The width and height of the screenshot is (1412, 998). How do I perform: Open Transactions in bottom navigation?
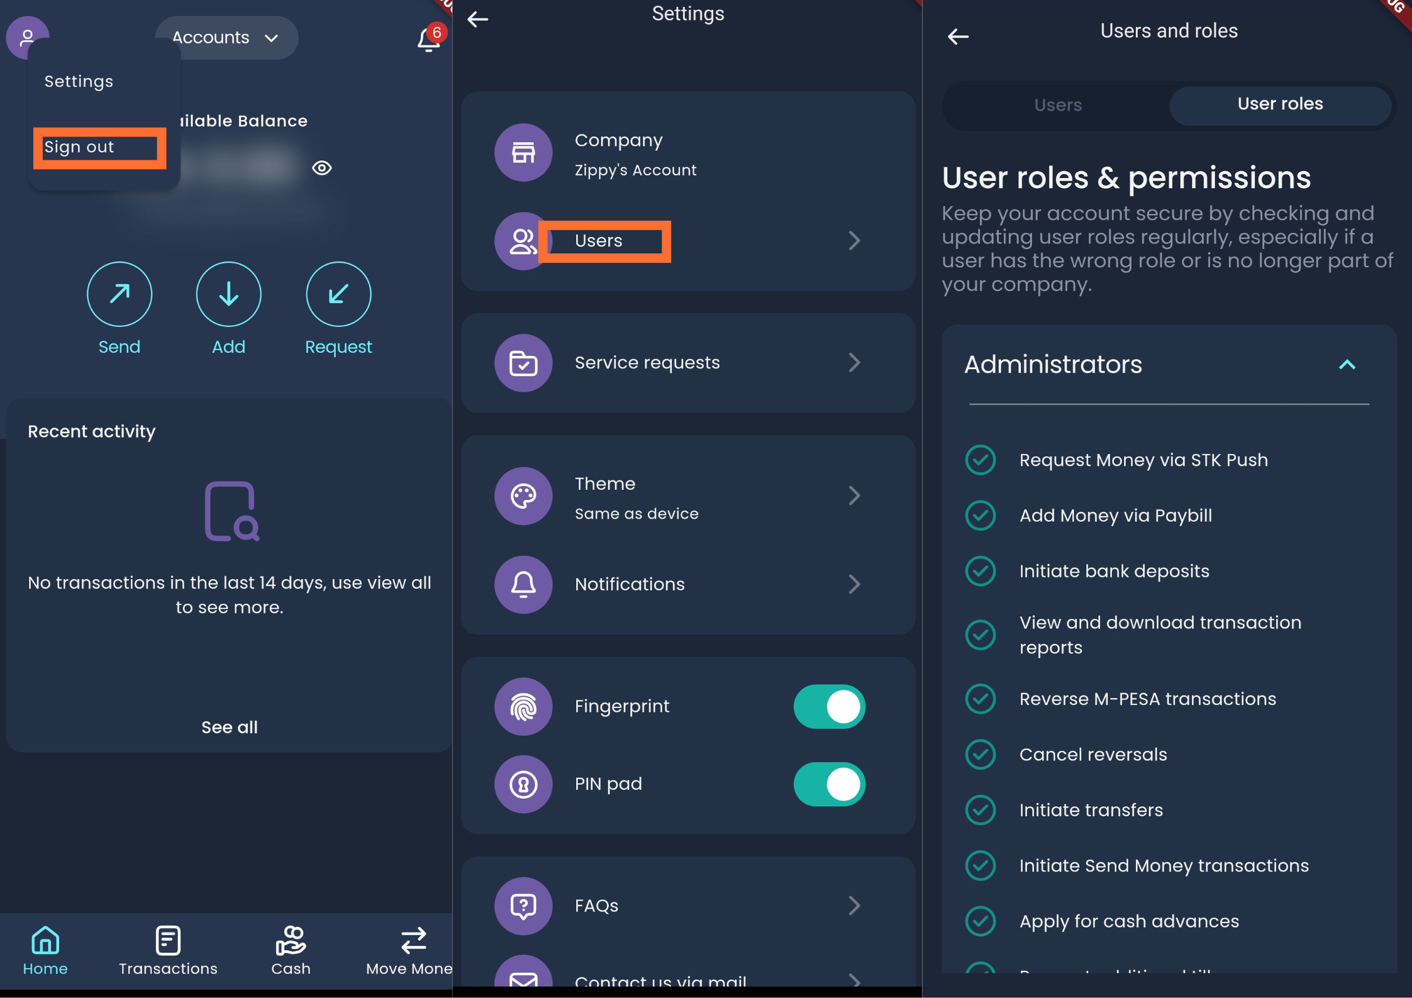tap(168, 950)
